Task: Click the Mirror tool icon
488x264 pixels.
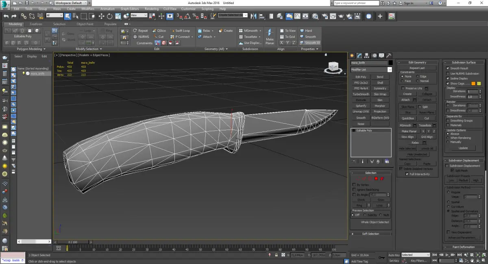Action: tap(254, 16)
